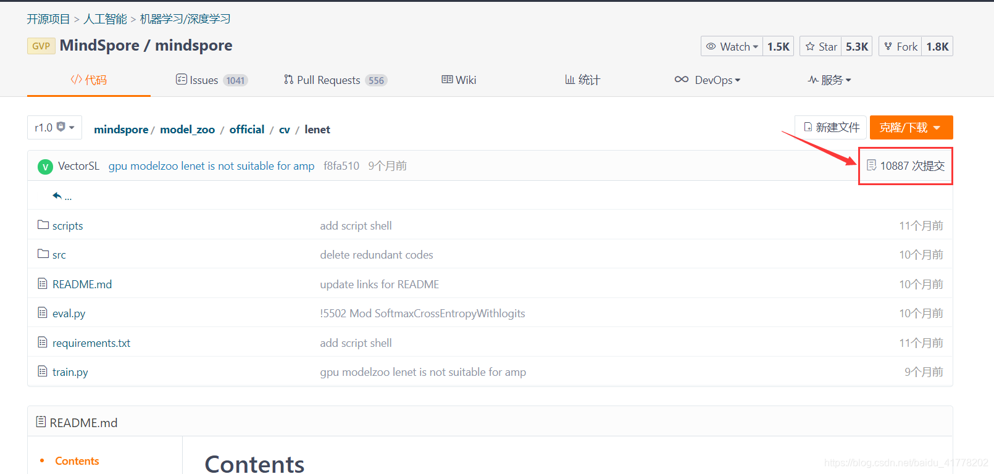
Task: Expand the DevOps menu
Action: pos(708,80)
